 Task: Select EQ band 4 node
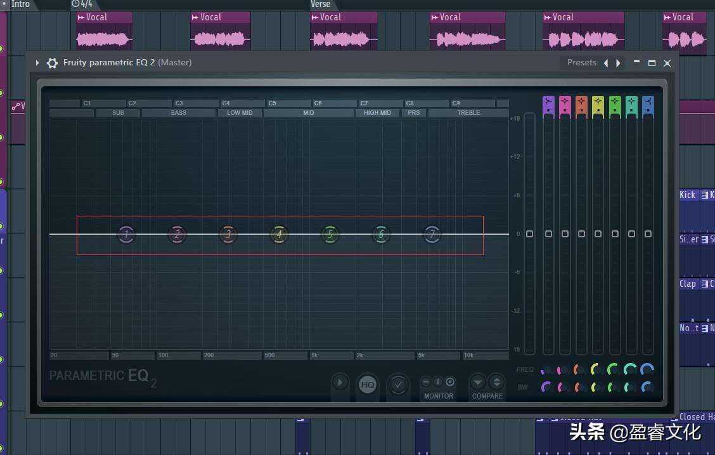(x=279, y=235)
